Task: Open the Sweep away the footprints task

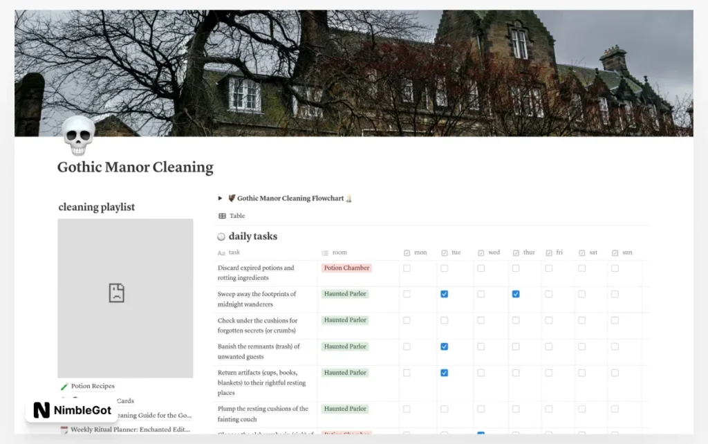Action: (257, 299)
